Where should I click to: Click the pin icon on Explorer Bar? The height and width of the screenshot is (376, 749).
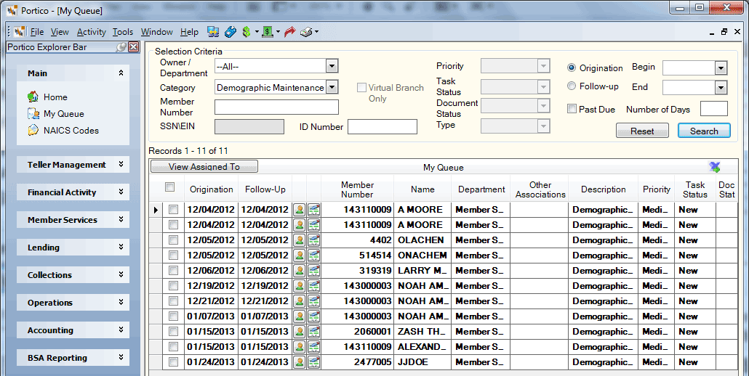(122, 46)
